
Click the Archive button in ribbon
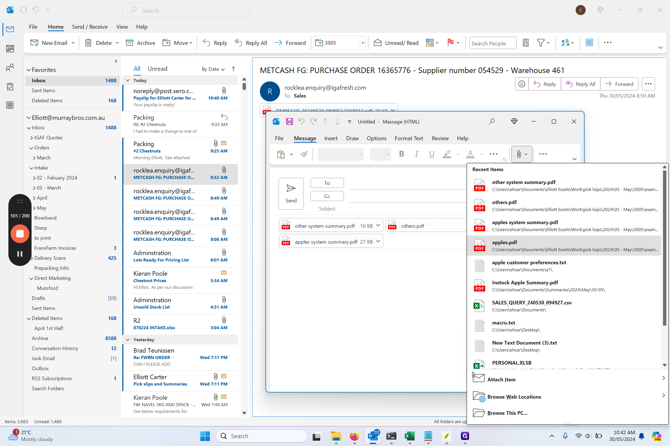(140, 43)
